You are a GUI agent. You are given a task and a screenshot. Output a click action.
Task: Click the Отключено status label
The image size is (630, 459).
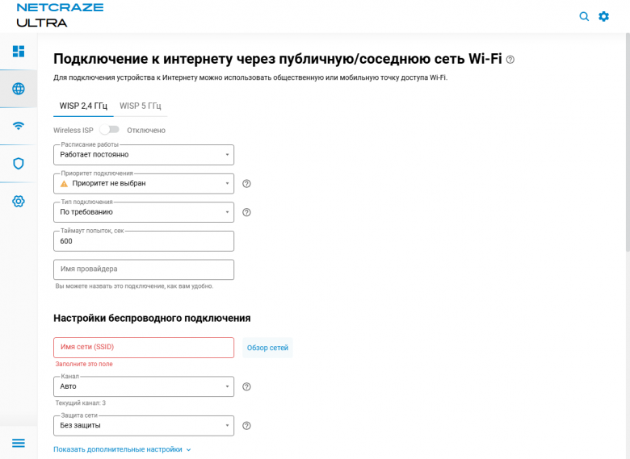pyautogui.click(x=146, y=131)
